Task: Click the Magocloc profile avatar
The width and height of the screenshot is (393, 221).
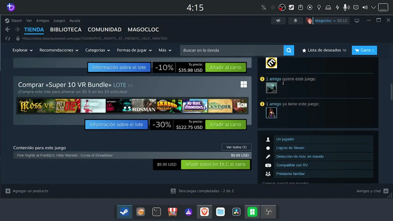Action: click(x=309, y=21)
